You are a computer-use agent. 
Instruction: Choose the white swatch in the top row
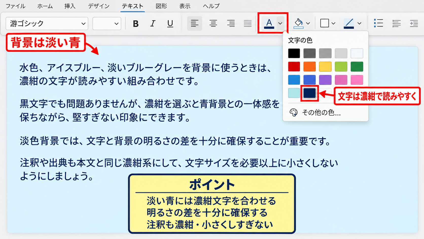pos(357,53)
